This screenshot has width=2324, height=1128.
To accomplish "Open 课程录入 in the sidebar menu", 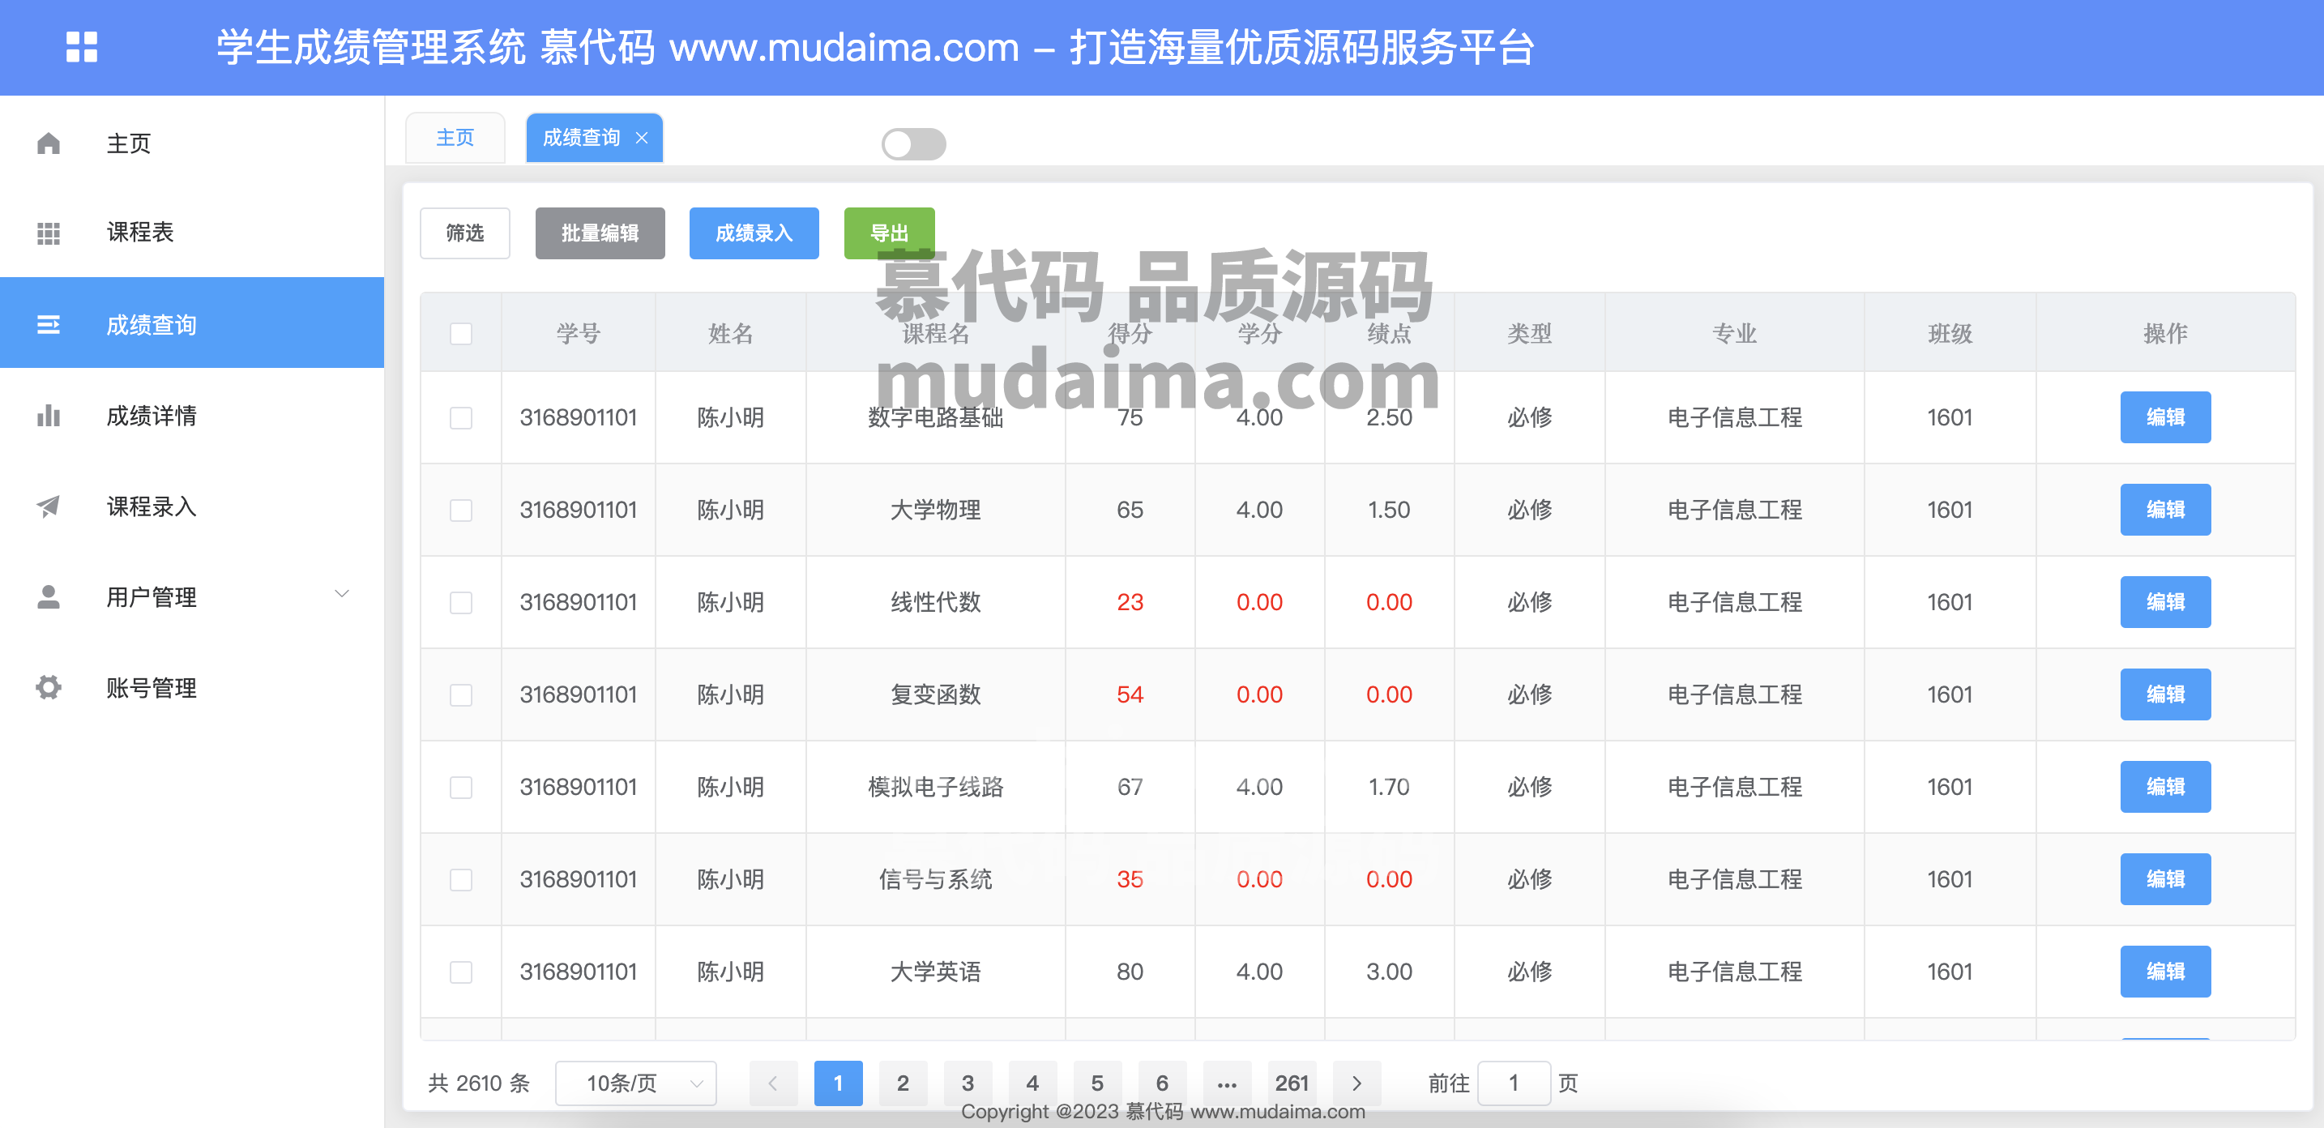I will pyautogui.click(x=192, y=506).
